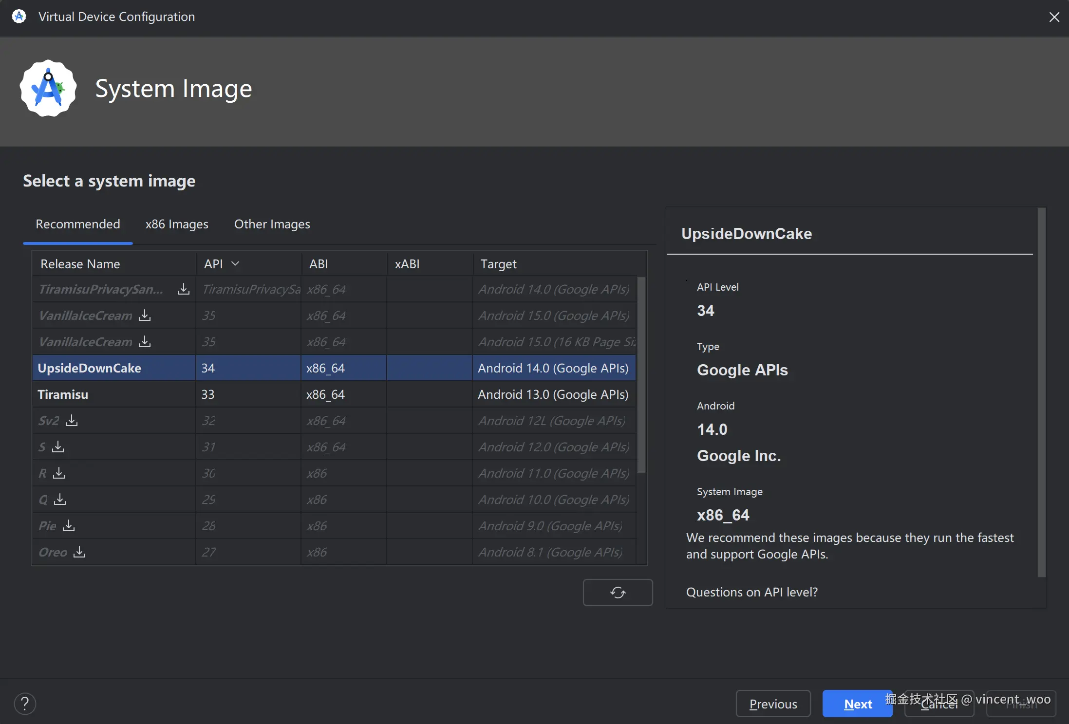The height and width of the screenshot is (724, 1069).
Task: Click the refresh system images button
Action: tap(618, 592)
